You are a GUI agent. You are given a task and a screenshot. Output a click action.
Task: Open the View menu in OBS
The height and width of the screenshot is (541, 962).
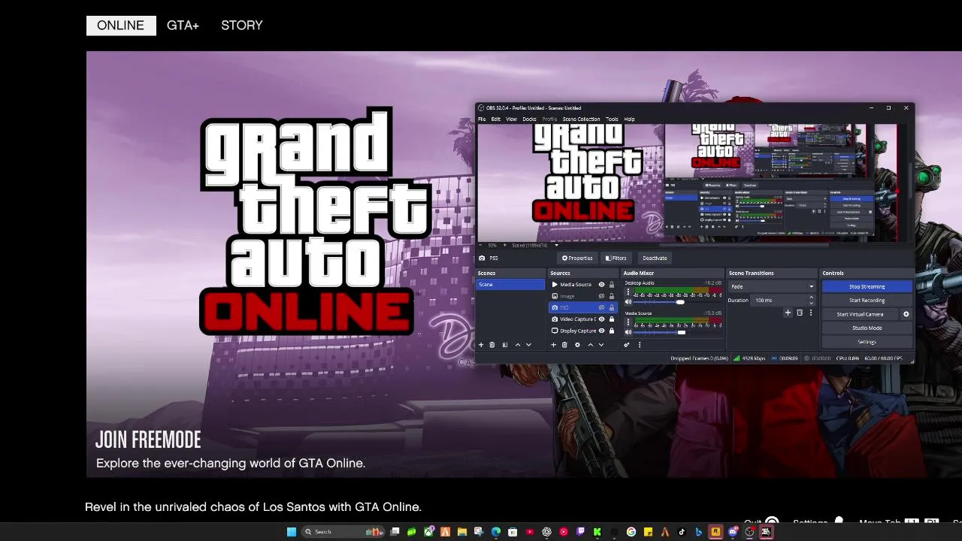(511, 119)
